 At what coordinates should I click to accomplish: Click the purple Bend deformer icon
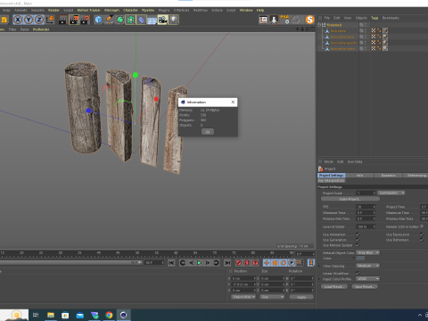click(142, 20)
